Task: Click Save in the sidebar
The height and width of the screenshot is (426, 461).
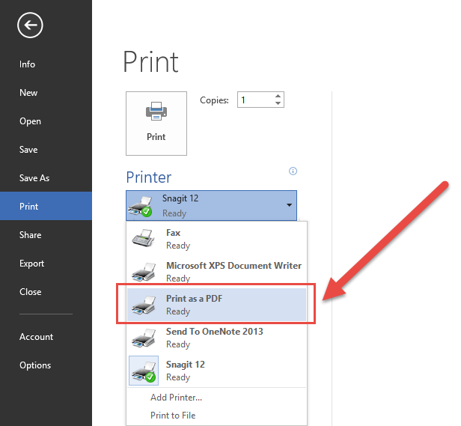Action: (x=46, y=150)
